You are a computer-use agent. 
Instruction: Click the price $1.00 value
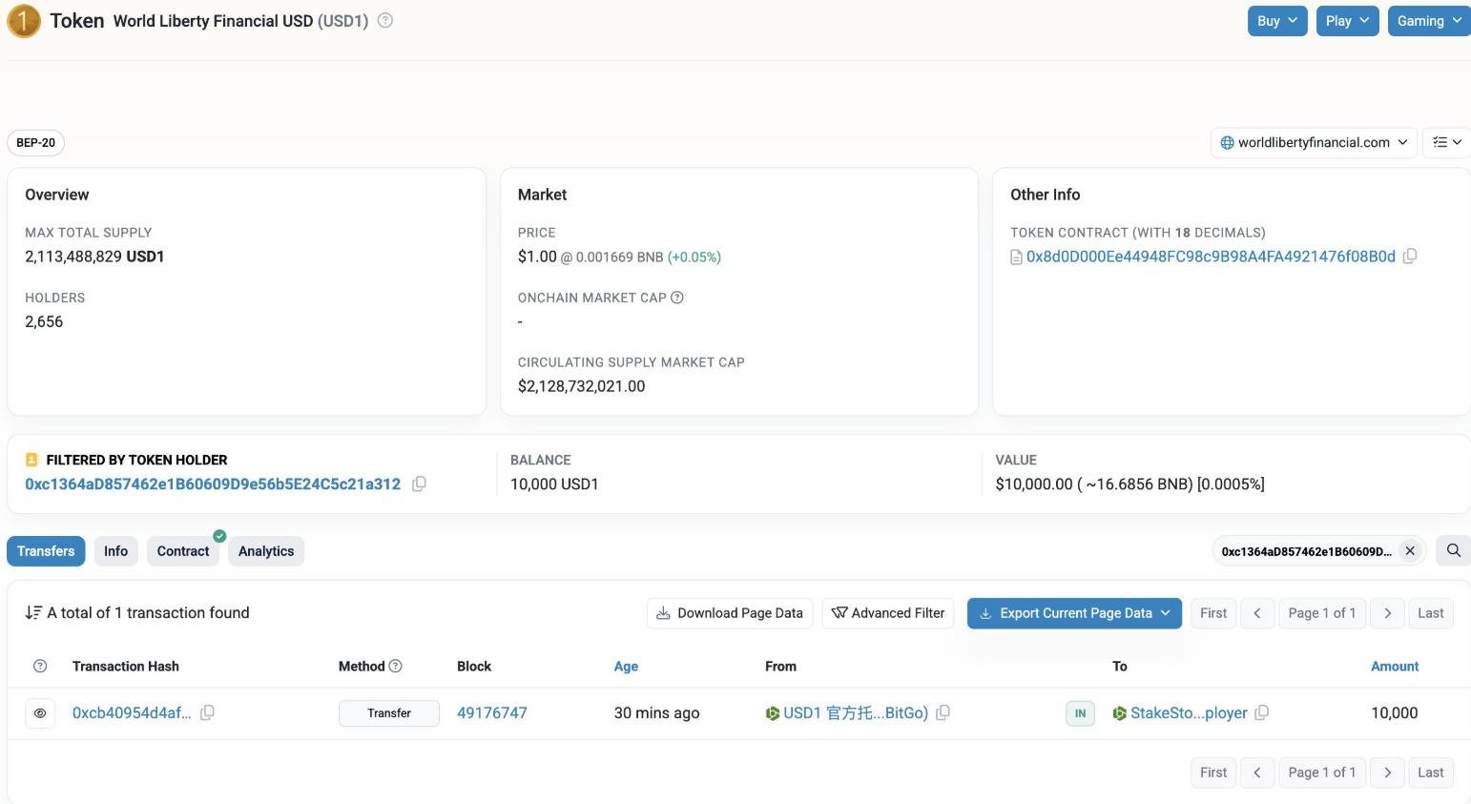537,257
